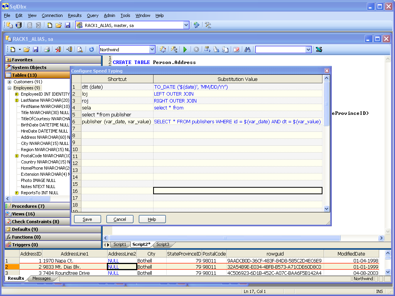Click the binoculars Find icon
Screen dimensions: 395x296
pos(247,49)
